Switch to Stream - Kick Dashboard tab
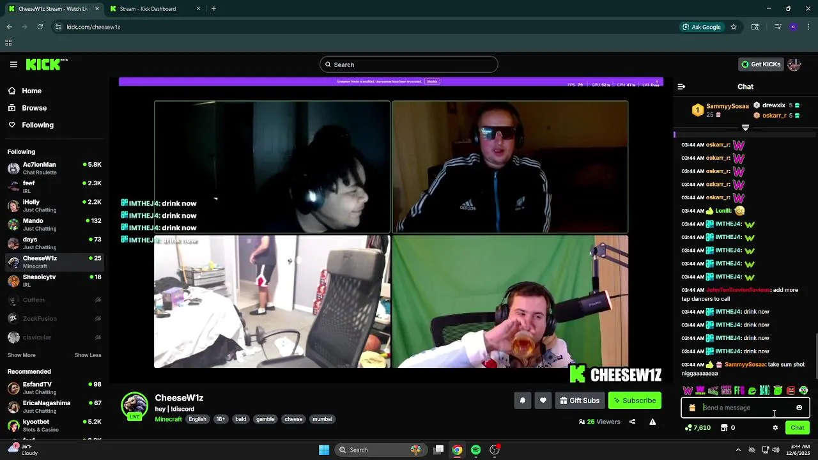The height and width of the screenshot is (460, 818). [x=153, y=9]
